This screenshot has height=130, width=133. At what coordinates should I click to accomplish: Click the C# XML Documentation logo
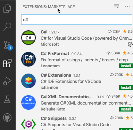click(x=28, y=102)
